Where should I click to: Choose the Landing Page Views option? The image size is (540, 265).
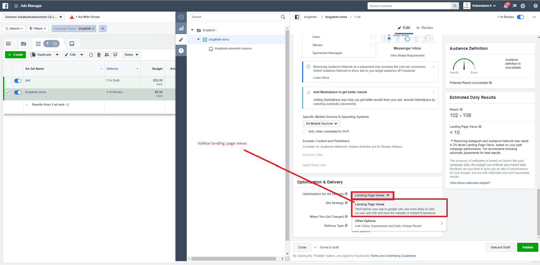point(399,208)
